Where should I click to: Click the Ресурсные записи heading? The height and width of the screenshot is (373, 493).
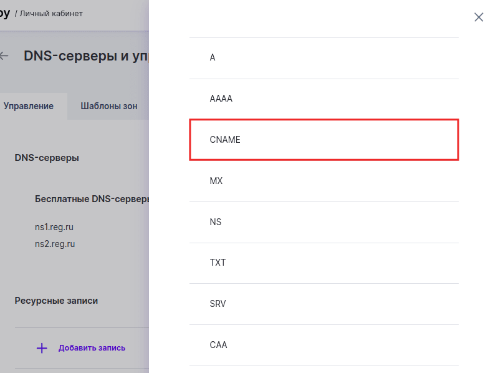click(56, 301)
